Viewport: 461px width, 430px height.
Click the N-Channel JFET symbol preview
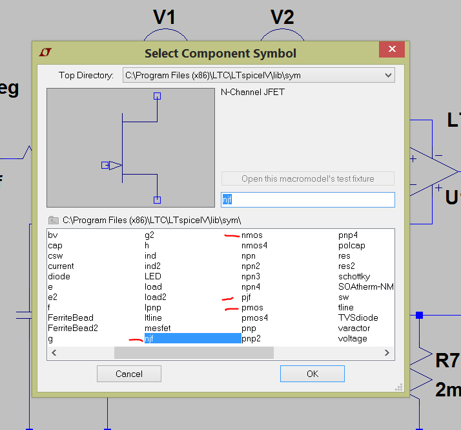130,147
